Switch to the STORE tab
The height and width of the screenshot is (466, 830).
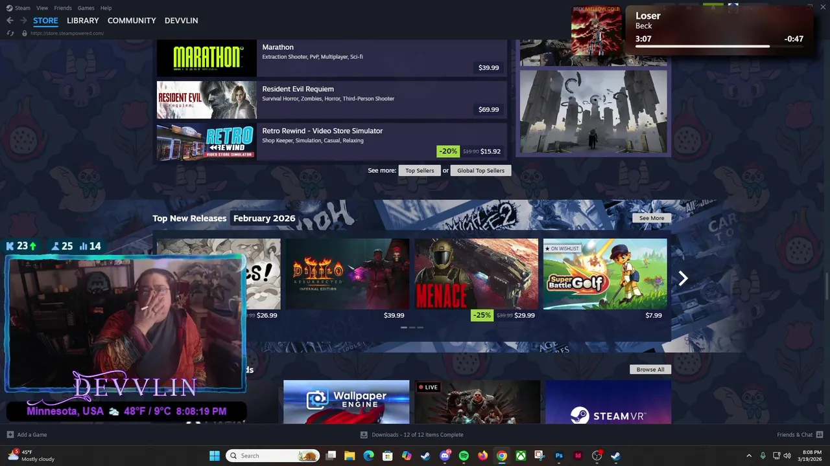[x=45, y=21]
